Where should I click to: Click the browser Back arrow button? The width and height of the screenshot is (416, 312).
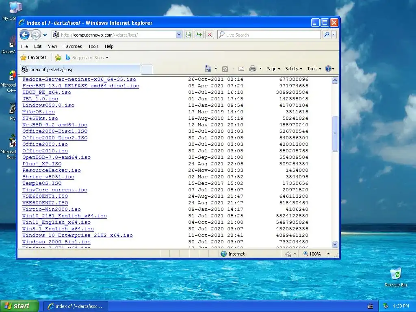coord(25,35)
